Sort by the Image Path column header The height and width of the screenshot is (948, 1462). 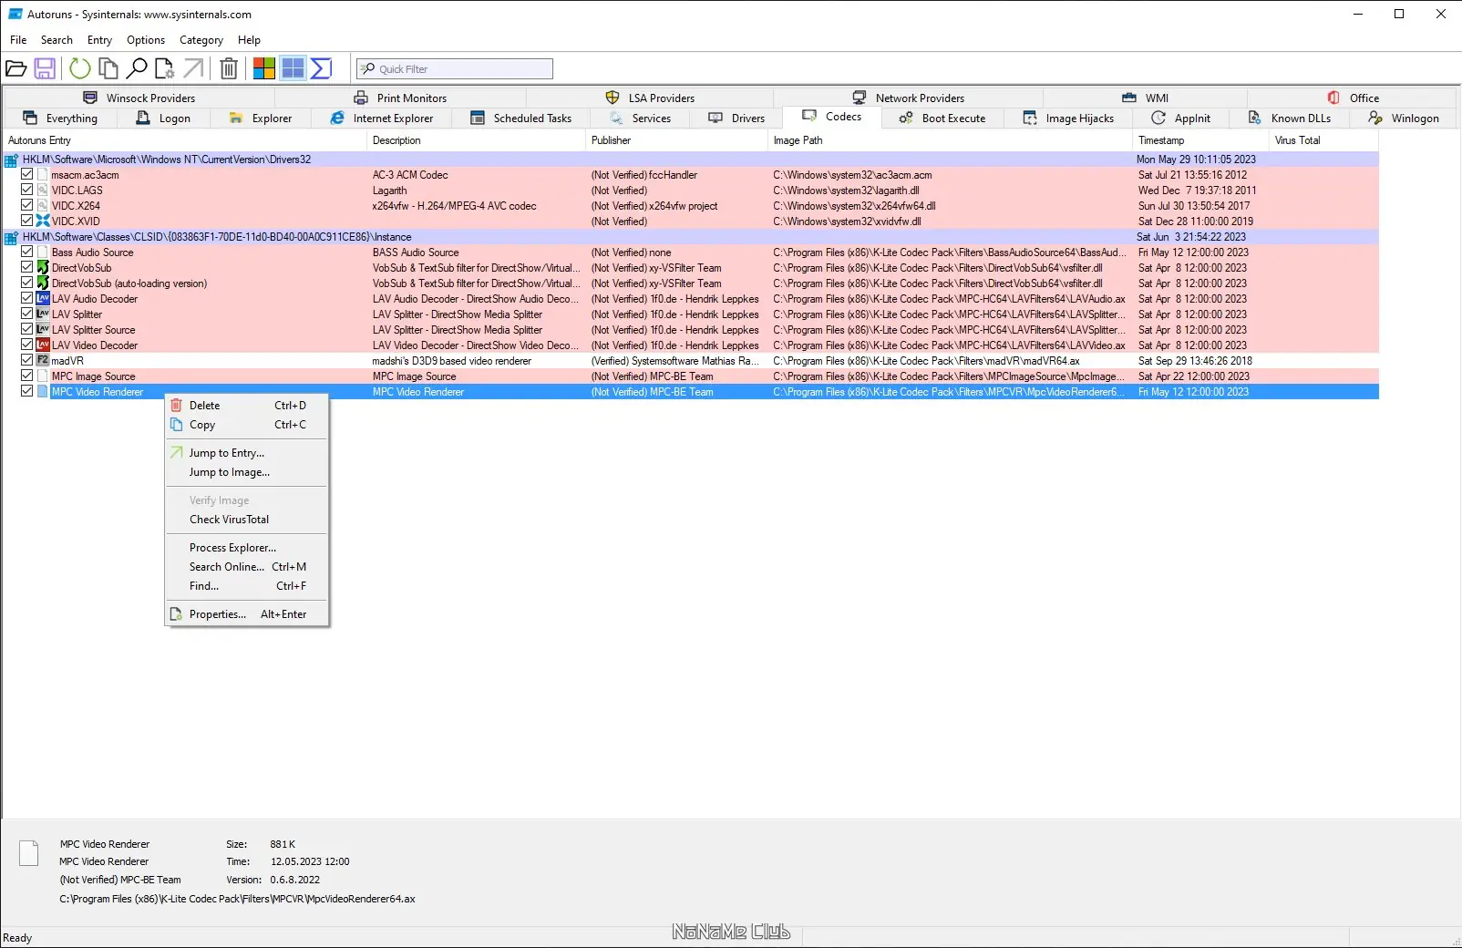(950, 140)
